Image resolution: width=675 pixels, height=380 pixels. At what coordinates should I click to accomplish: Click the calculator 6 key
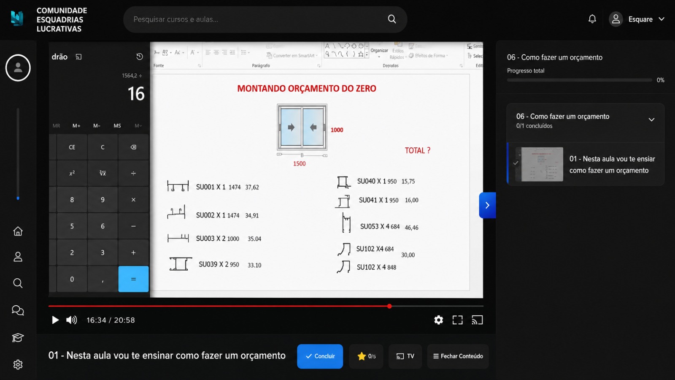click(103, 226)
